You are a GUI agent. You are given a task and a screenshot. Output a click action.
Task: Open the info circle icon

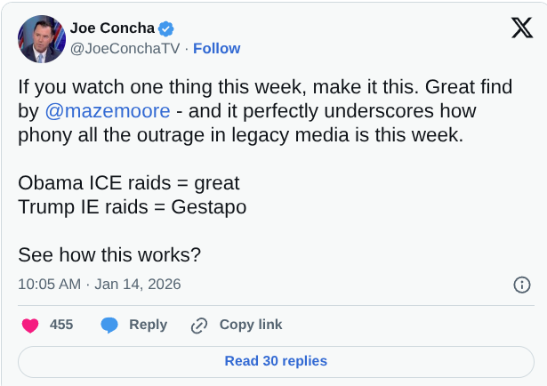click(522, 285)
